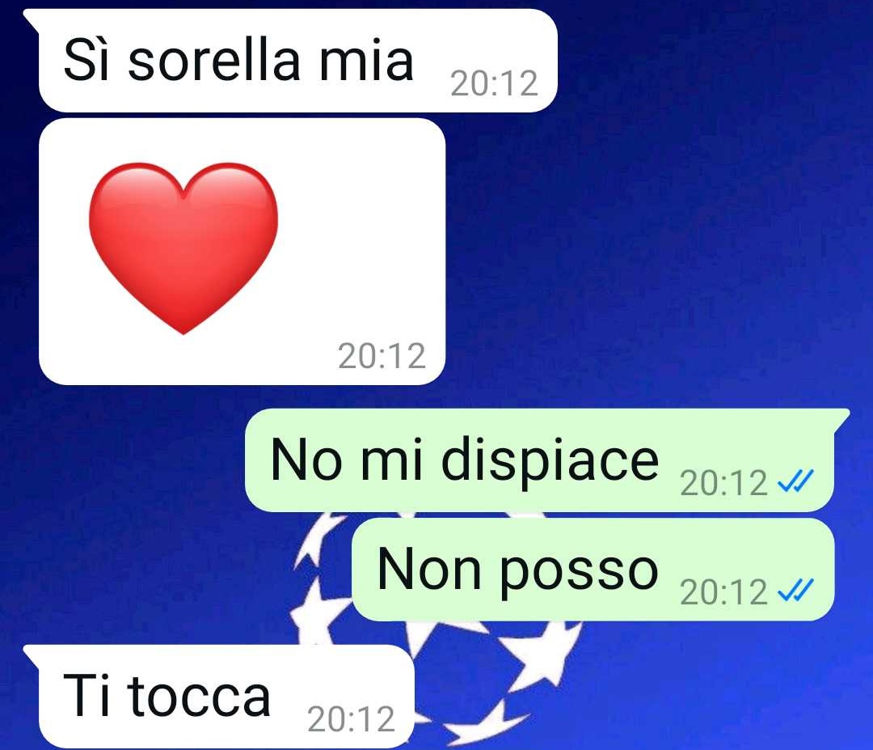Click the timestamp on "Sì sorella mia"

495,83
